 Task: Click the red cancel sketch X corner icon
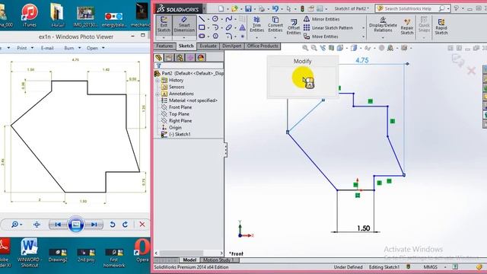point(471,71)
